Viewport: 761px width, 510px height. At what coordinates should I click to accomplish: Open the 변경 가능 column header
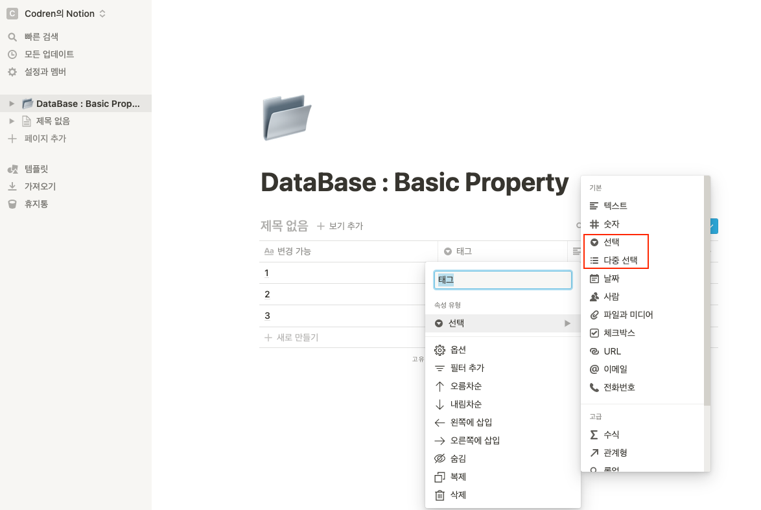tap(349, 251)
